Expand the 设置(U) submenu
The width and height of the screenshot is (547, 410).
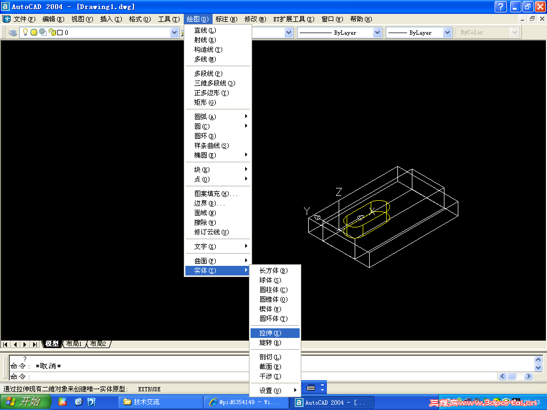tap(275, 390)
